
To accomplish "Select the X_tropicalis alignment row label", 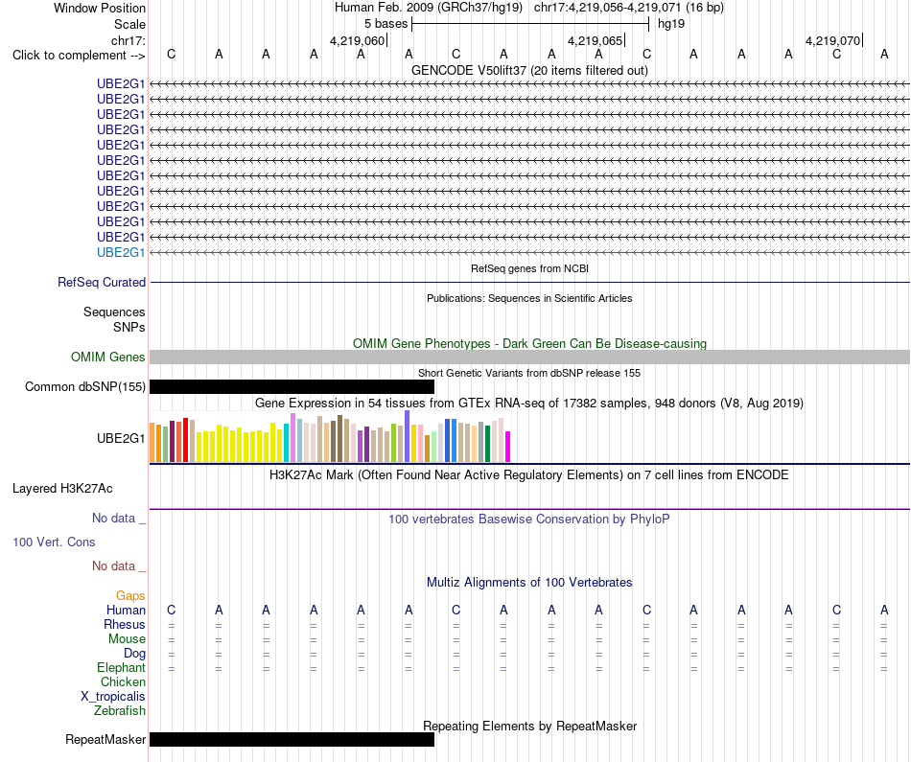I will click(x=113, y=697).
